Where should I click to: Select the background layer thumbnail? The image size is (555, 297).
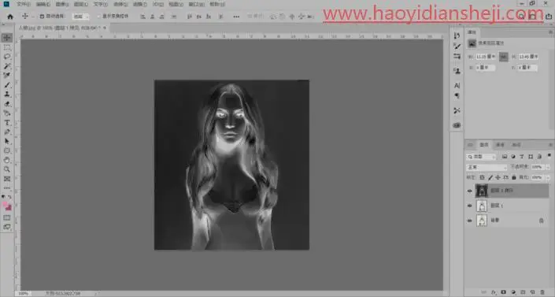481,221
